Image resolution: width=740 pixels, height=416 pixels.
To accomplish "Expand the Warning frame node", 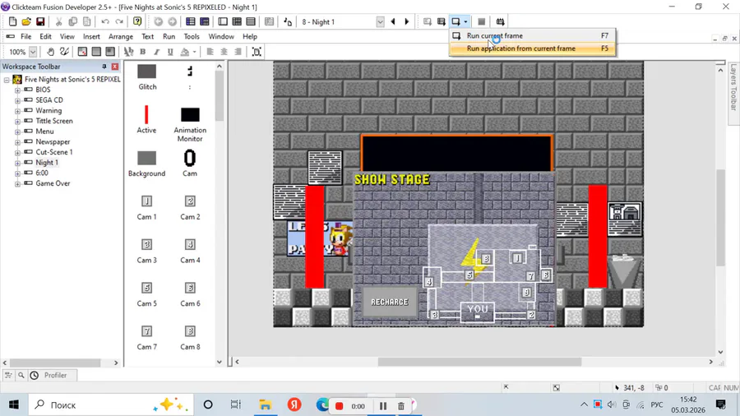I will click(x=17, y=111).
